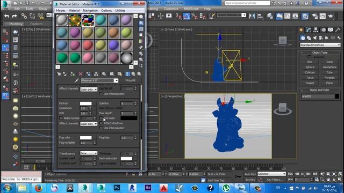Open Render Setup from main toolbar
344x193 pixels.
click(314, 16)
